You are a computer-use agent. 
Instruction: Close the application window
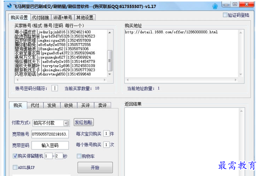coord(247,4)
